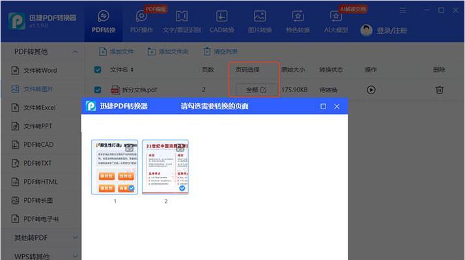Toggle the select-all checkbox in header
465x260 pixels.
[98, 70]
